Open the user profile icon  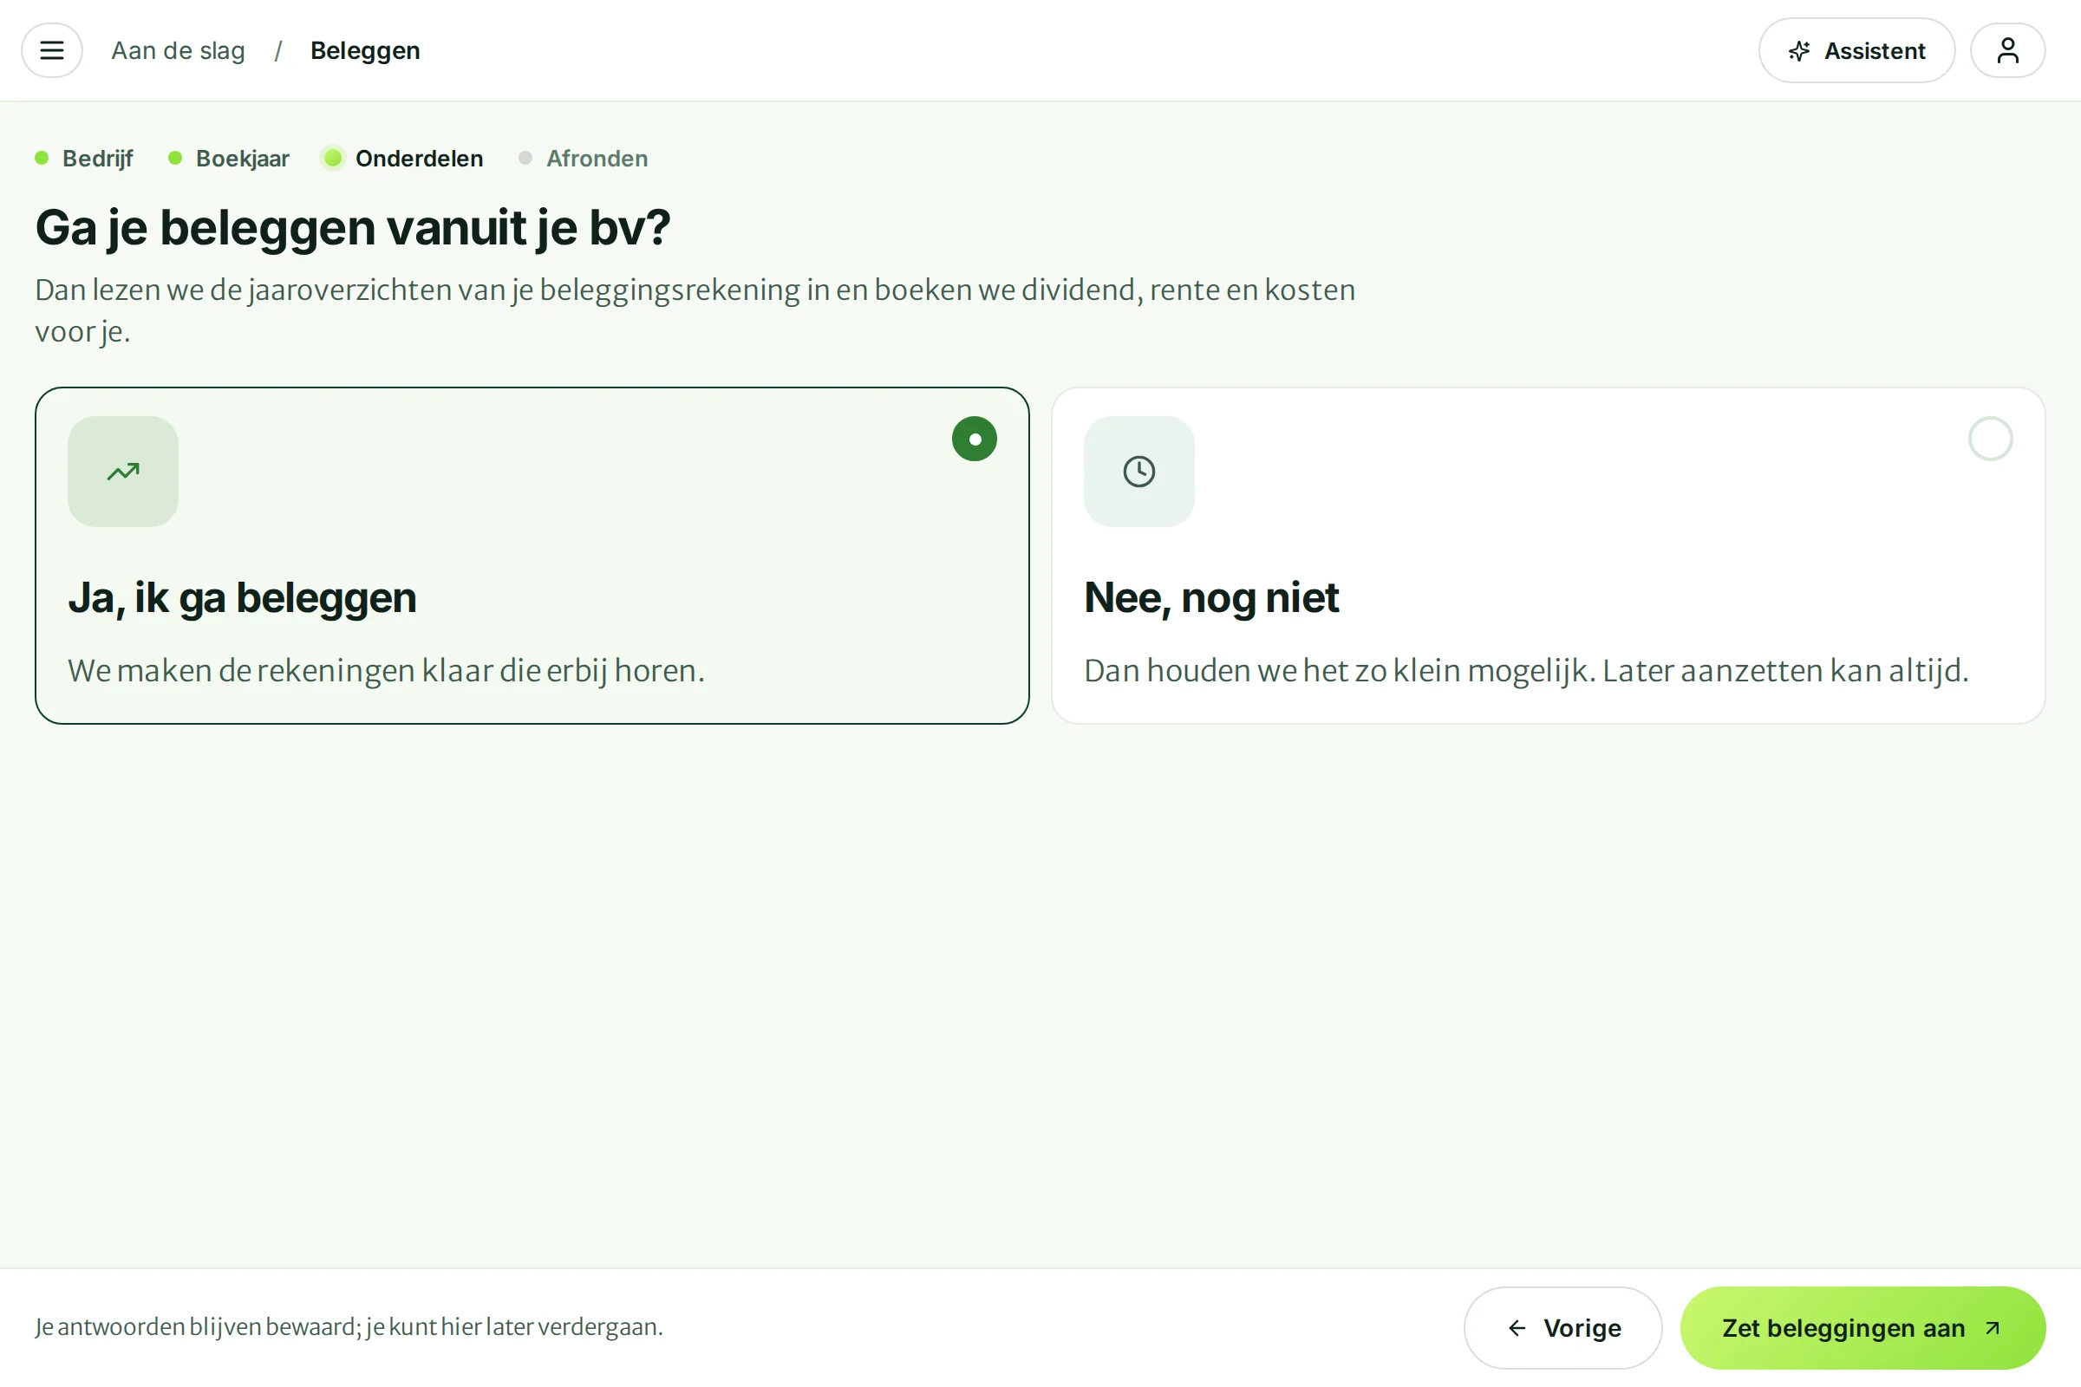click(2007, 50)
